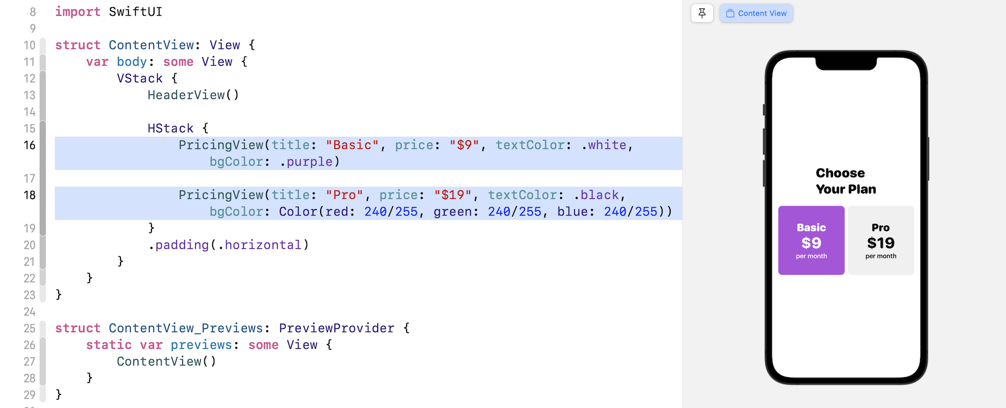This screenshot has height=408, width=1006.
Task: Click the $9 price in the preview
Action: point(811,243)
